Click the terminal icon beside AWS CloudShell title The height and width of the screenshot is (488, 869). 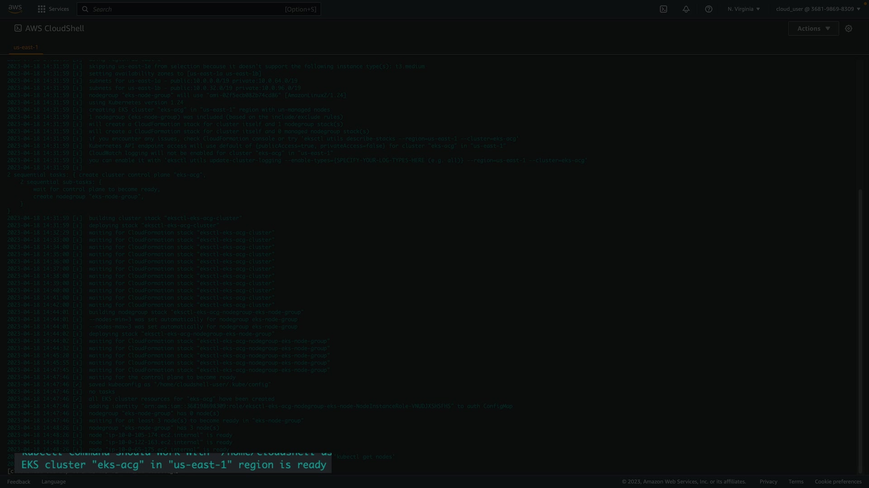pyautogui.click(x=18, y=28)
